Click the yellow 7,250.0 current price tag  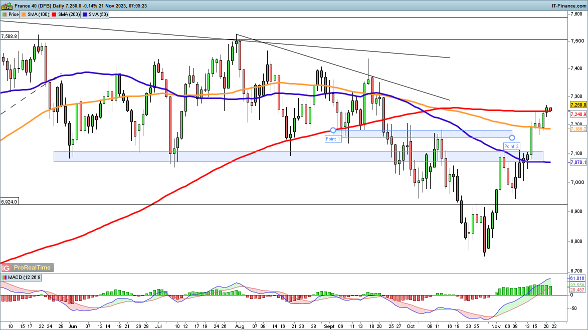pos(578,105)
